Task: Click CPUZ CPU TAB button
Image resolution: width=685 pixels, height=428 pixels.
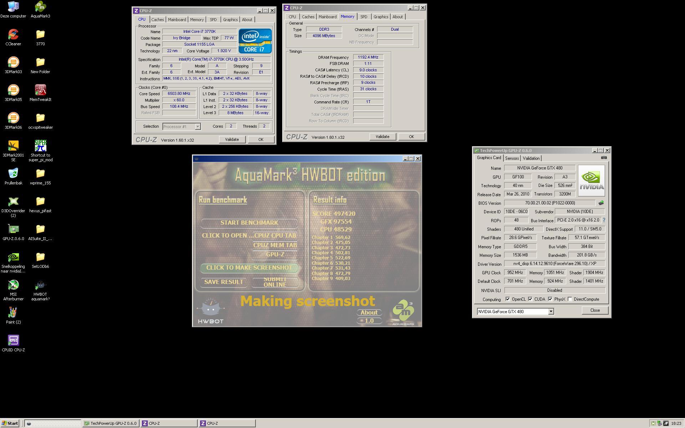Action: [x=275, y=236]
